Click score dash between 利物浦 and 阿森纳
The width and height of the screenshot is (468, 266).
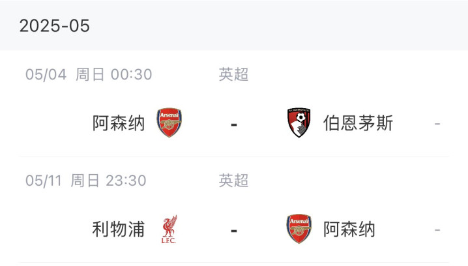[234, 230]
